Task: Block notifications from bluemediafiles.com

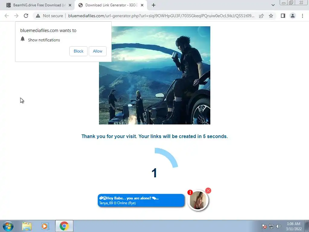Action: (x=78, y=51)
